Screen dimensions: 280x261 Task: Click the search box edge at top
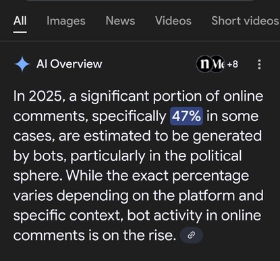(x=140, y=1)
